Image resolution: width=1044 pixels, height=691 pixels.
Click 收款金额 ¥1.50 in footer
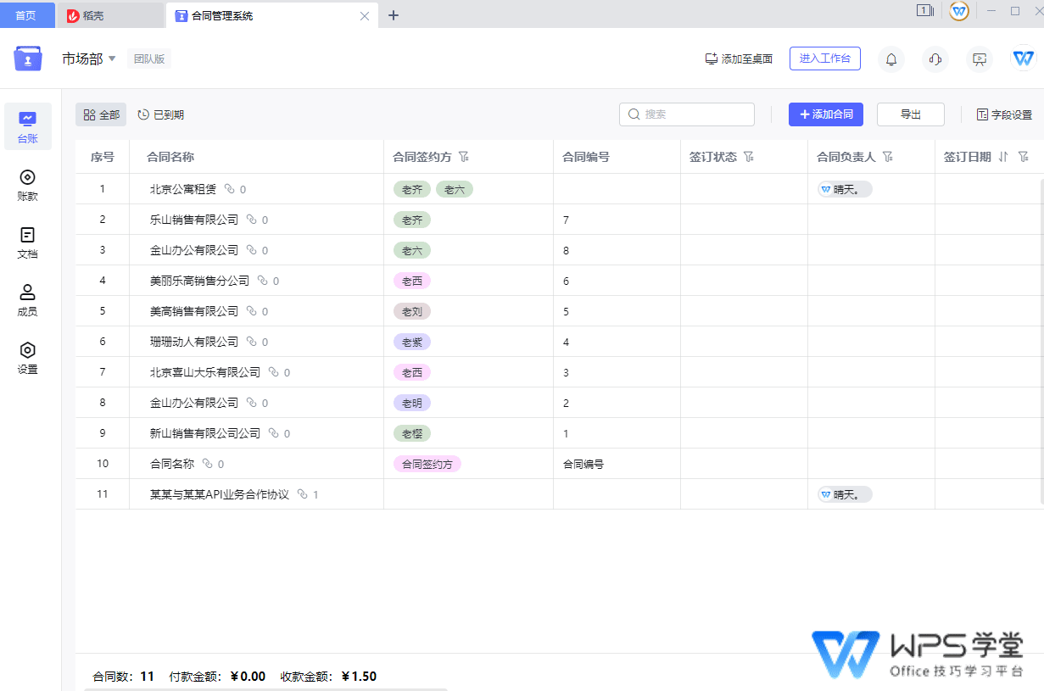coord(329,677)
